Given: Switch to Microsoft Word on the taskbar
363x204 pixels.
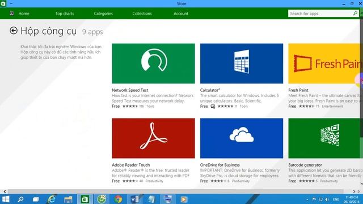Looking at the screenshot, I should click(x=135, y=199).
